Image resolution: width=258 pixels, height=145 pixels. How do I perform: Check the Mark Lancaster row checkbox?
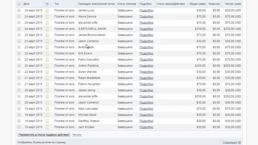[19, 108]
